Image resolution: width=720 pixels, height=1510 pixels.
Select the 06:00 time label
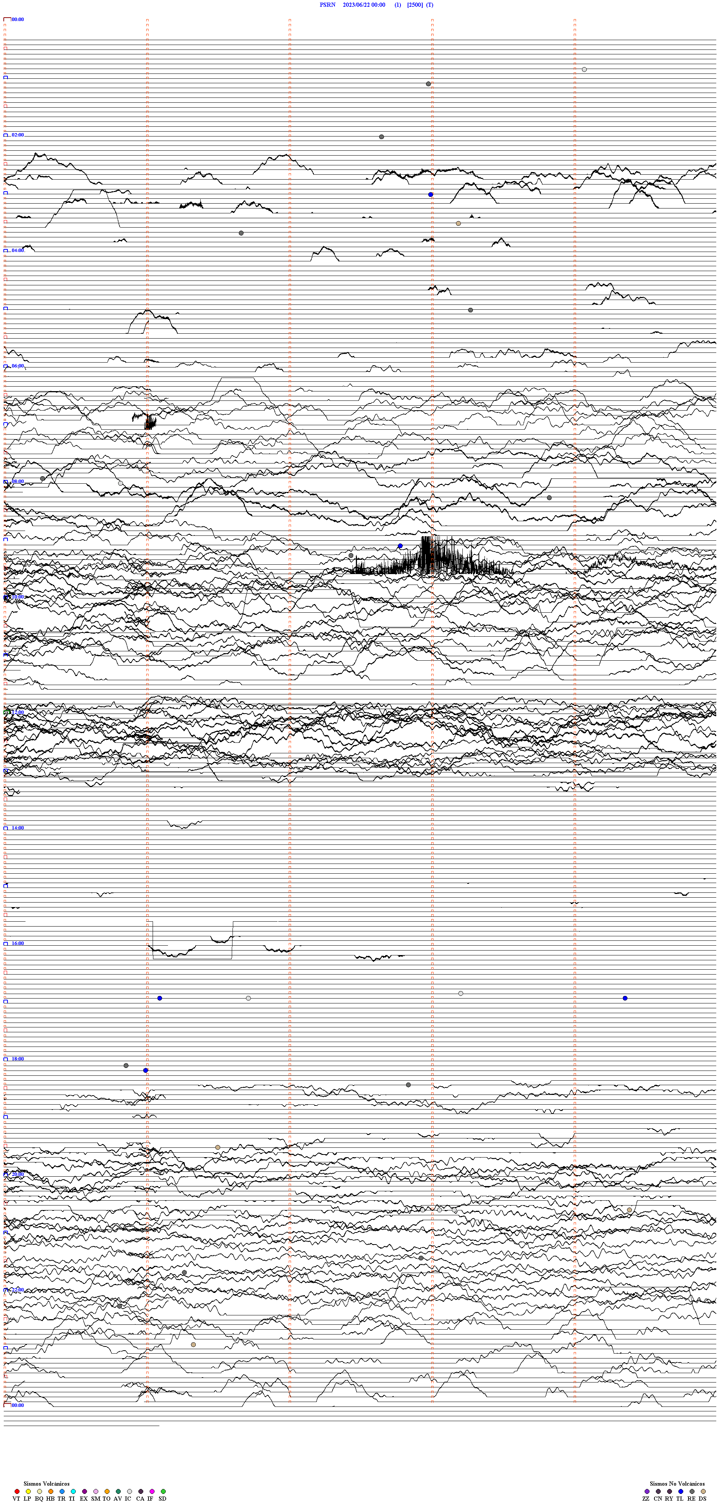click(x=18, y=366)
